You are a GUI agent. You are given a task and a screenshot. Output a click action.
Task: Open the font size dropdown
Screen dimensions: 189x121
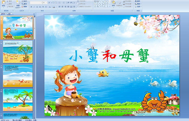click(x=47, y=2)
